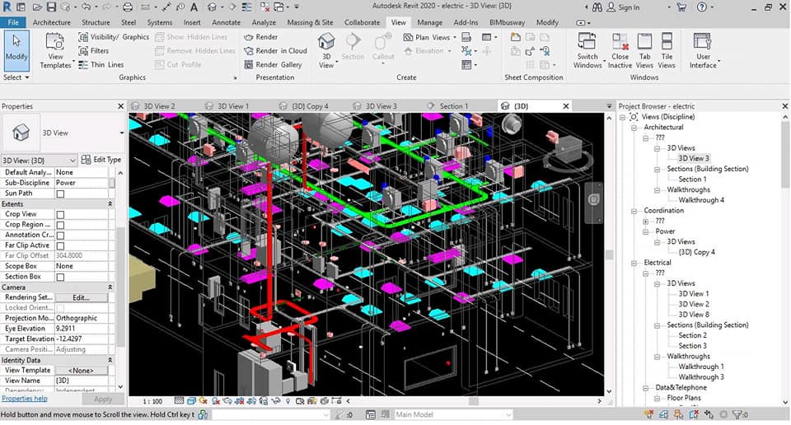791x425 pixels.
Task: Click Edit for Rendering Settings
Action: click(x=82, y=297)
